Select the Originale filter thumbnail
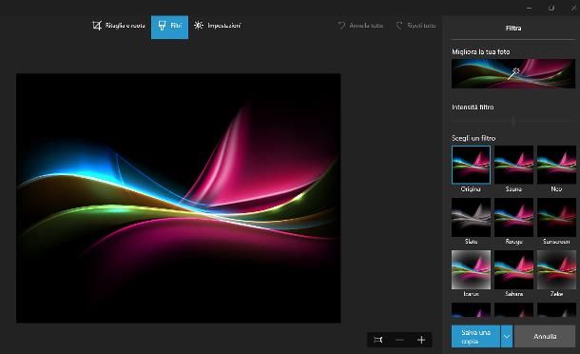This screenshot has width=580, height=354. [471, 165]
